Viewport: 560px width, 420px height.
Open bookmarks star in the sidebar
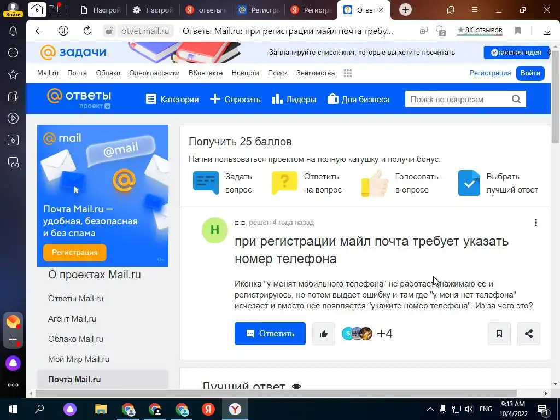click(13, 74)
